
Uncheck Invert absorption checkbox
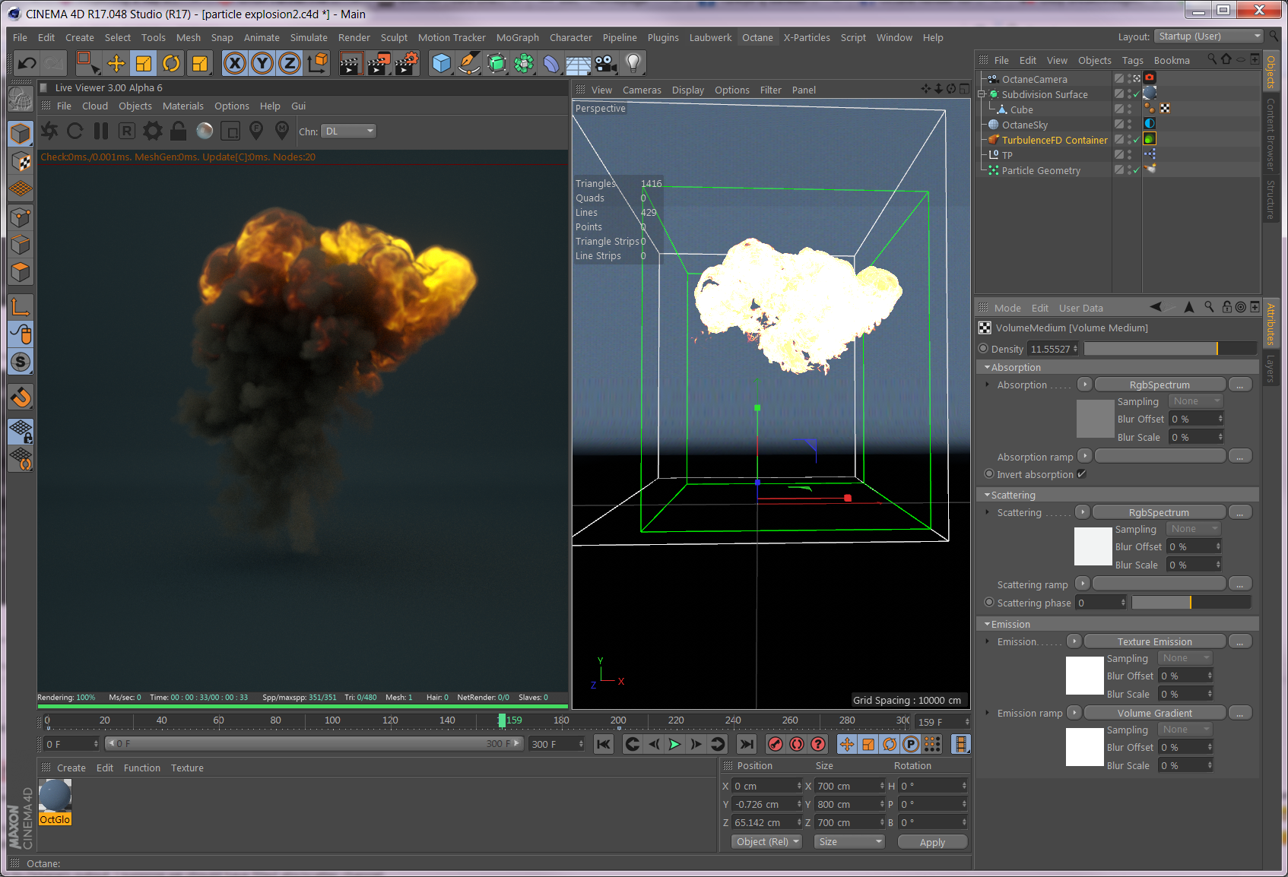(1081, 474)
